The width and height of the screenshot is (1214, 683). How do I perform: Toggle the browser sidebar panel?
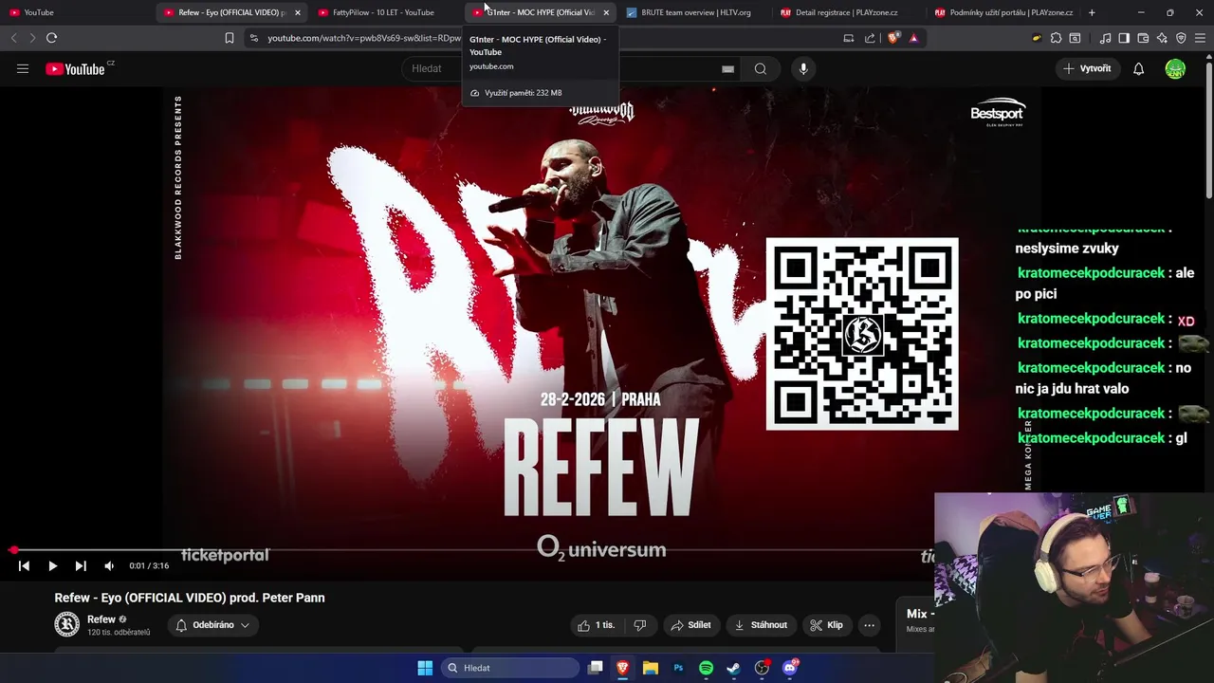tap(1124, 38)
